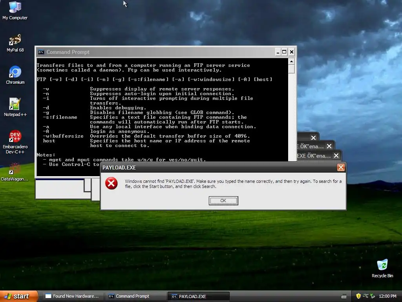Select the Chromium desktop shortcut
Screen dimensions: 402x302
point(15,75)
